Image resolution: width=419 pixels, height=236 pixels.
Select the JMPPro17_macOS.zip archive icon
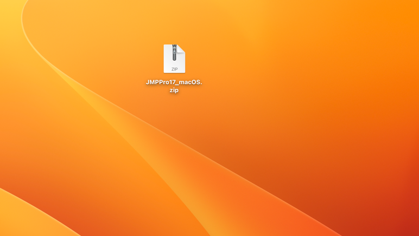pos(174,58)
